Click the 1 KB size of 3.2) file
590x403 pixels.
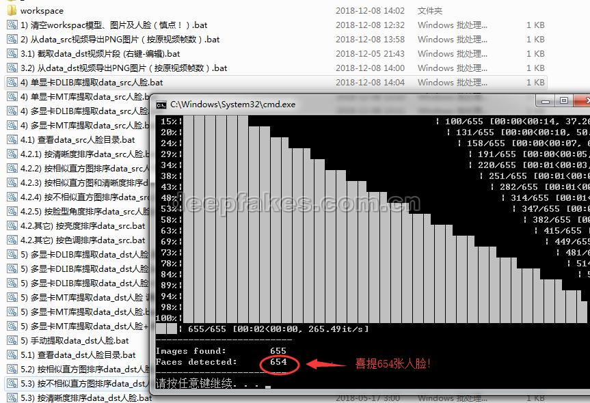tap(535, 68)
